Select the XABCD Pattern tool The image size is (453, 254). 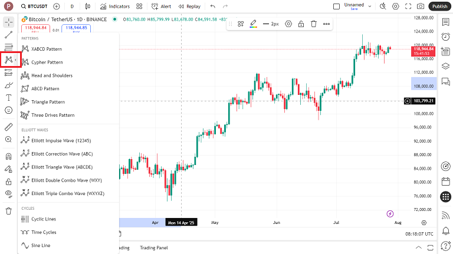(46, 49)
